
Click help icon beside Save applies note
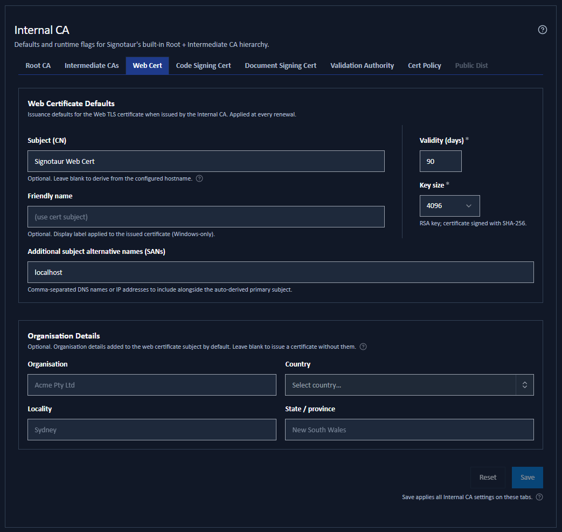click(539, 497)
